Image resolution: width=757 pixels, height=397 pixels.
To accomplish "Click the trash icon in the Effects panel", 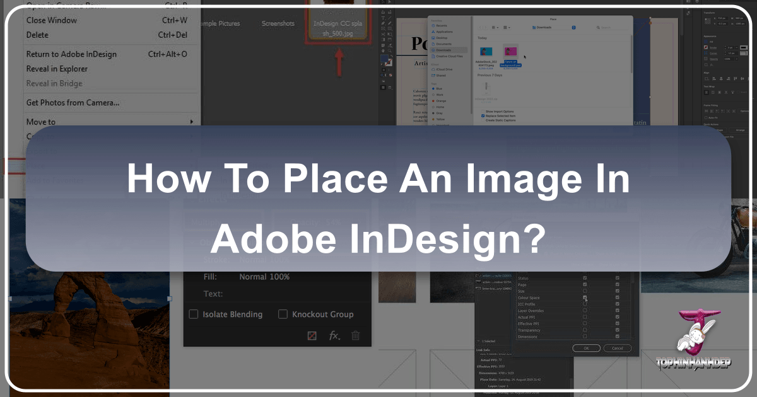I will tap(355, 336).
